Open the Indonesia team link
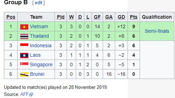 point(41,46)
